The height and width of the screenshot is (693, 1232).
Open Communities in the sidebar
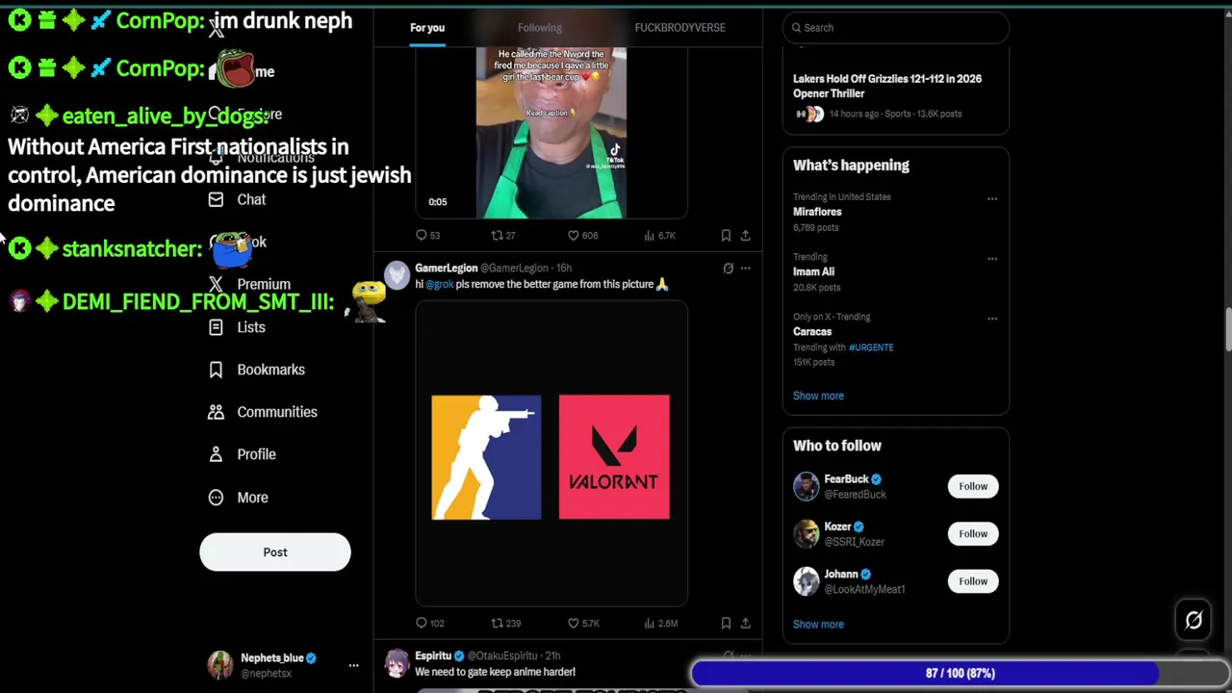pos(263,412)
